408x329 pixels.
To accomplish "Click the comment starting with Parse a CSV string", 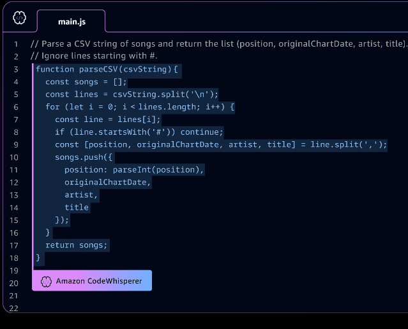I will (218, 43).
